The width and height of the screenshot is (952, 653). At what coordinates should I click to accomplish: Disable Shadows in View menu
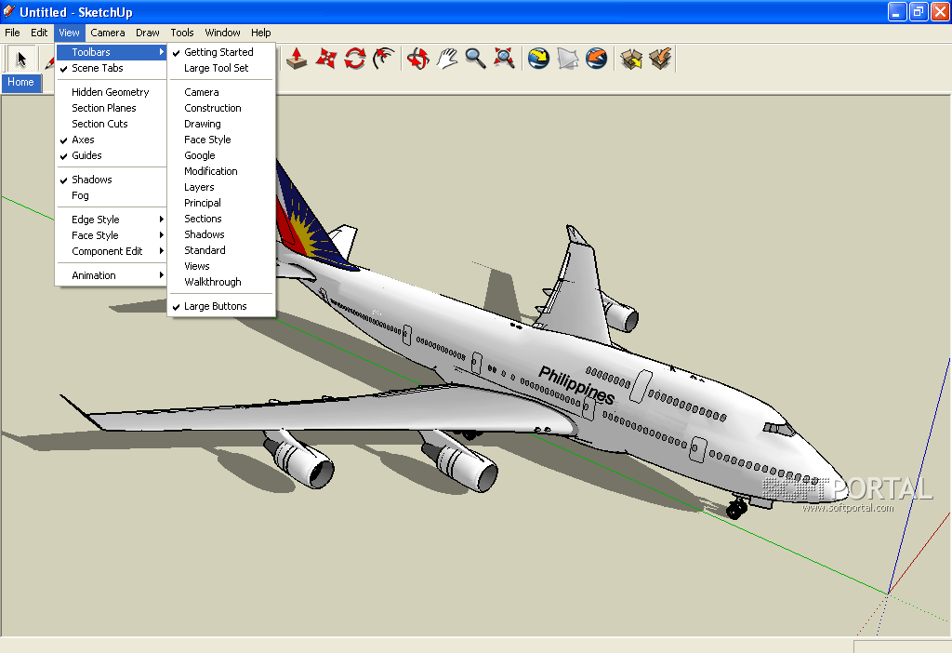tap(112, 180)
